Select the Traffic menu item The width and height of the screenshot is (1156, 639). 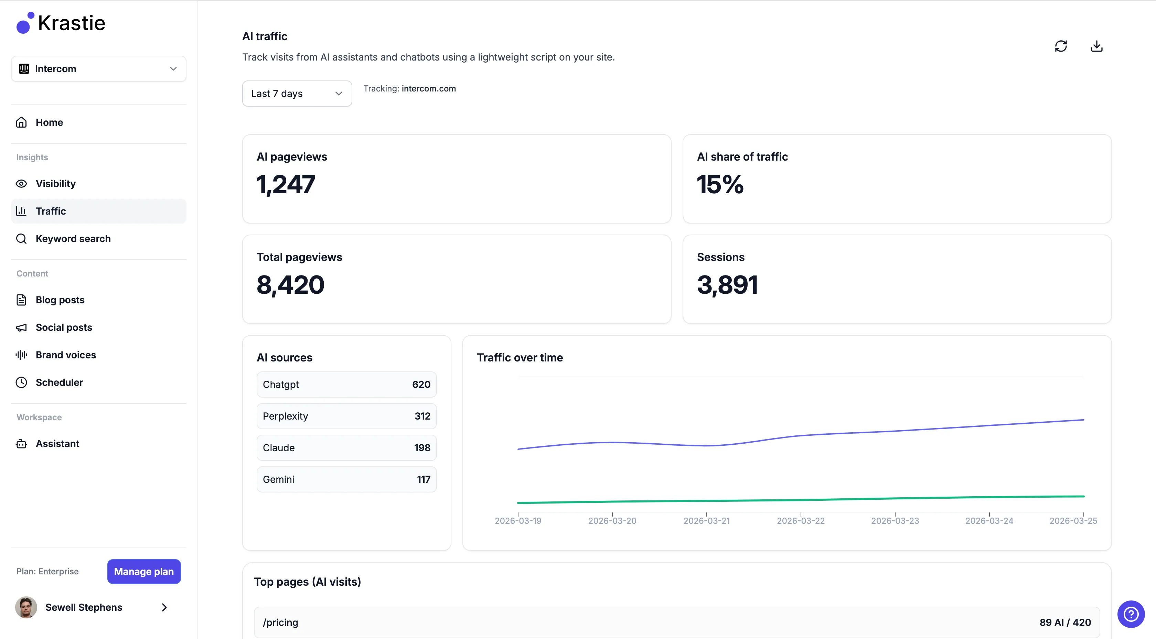(99, 211)
